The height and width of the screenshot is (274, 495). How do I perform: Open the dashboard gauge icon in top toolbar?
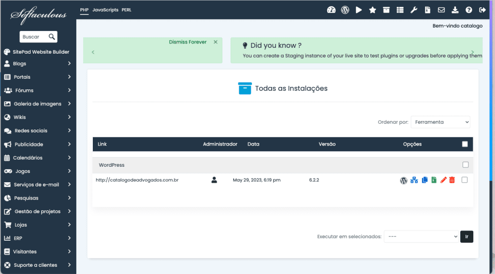point(331,10)
